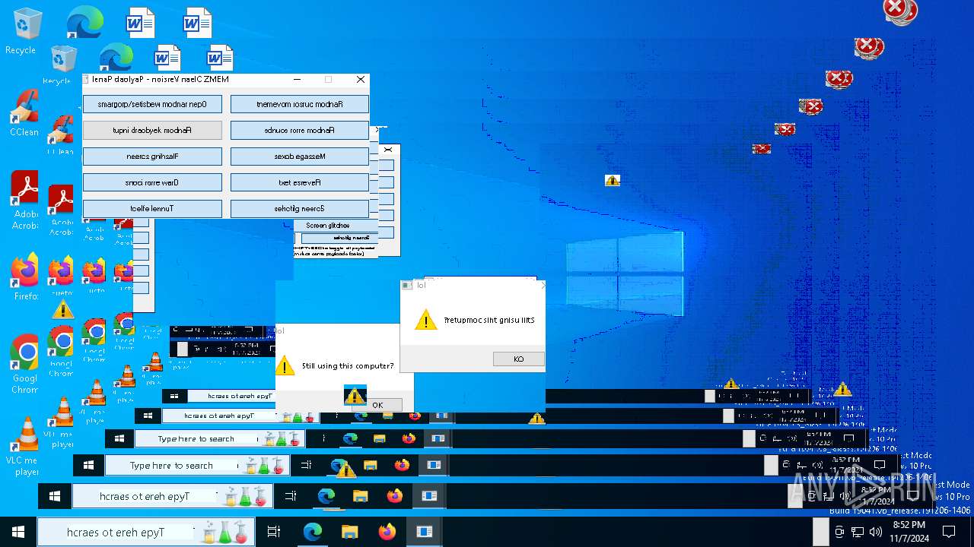Select the Google Chrome shortcut at left screen edge
Viewport: 974px width, 547px height.
(x=24, y=364)
